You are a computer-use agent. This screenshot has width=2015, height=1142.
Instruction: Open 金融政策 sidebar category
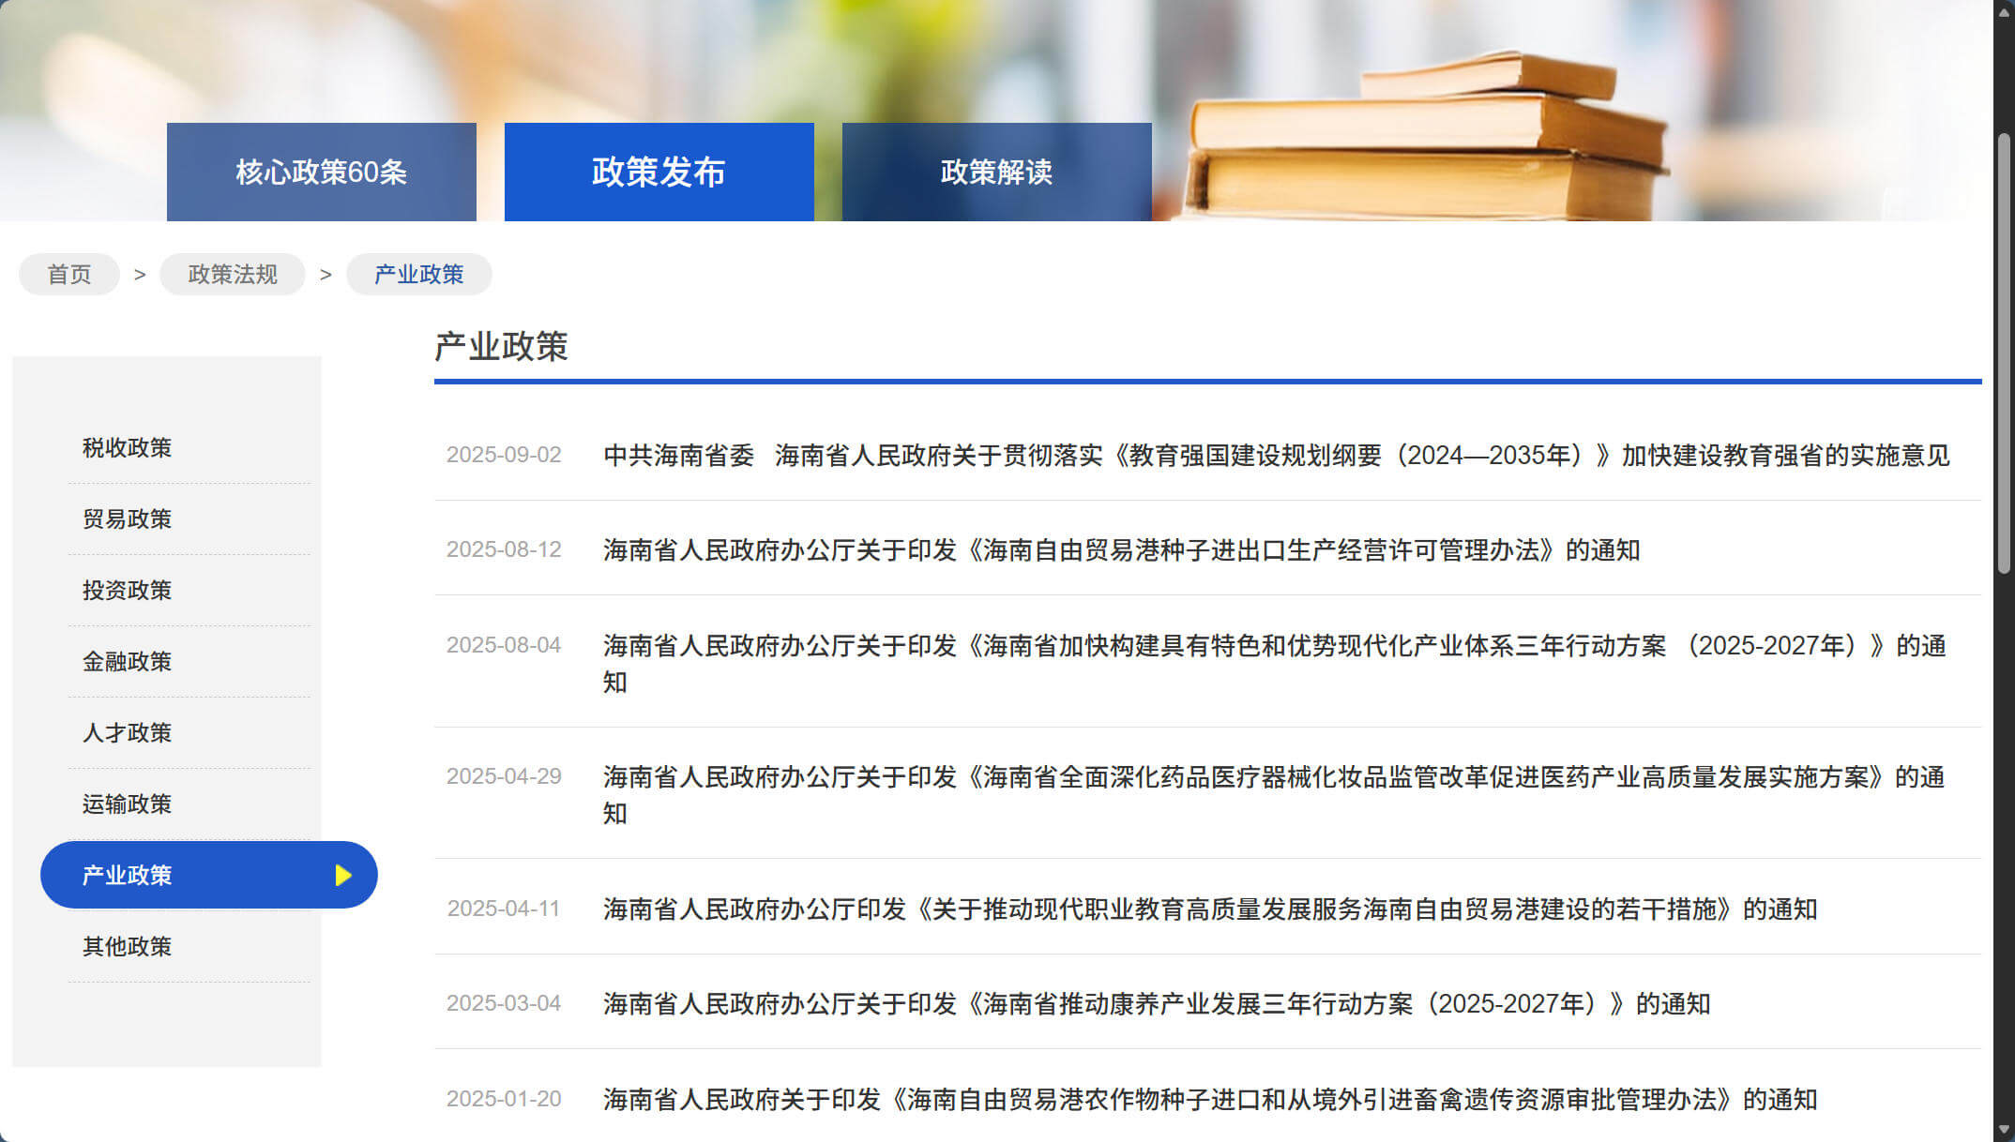[128, 662]
